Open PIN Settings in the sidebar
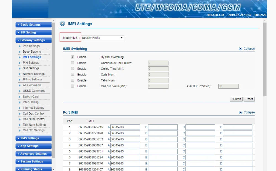 pos(31,63)
